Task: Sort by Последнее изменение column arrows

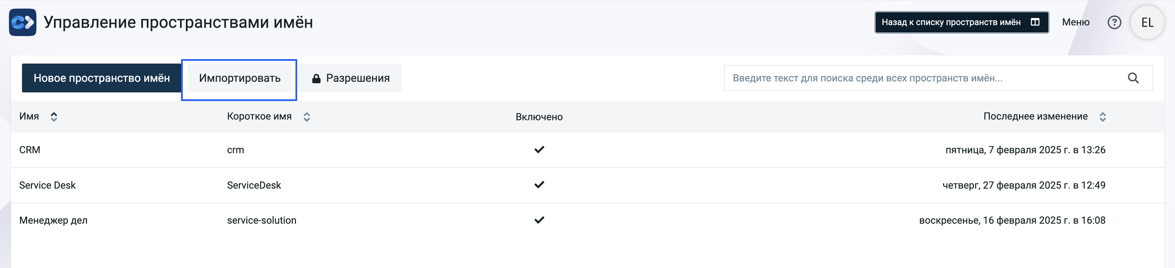Action: click(x=1103, y=117)
